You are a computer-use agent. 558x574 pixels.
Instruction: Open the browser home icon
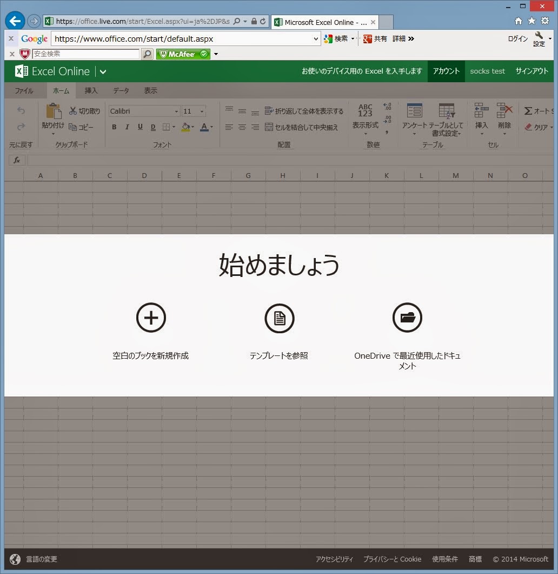pyautogui.click(x=518, y=21)
